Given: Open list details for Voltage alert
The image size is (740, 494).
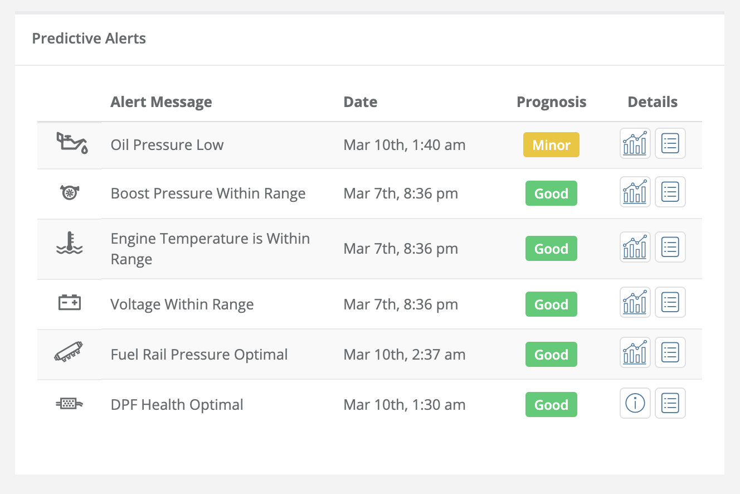Looking at the screenshot, I should point(670,303).
